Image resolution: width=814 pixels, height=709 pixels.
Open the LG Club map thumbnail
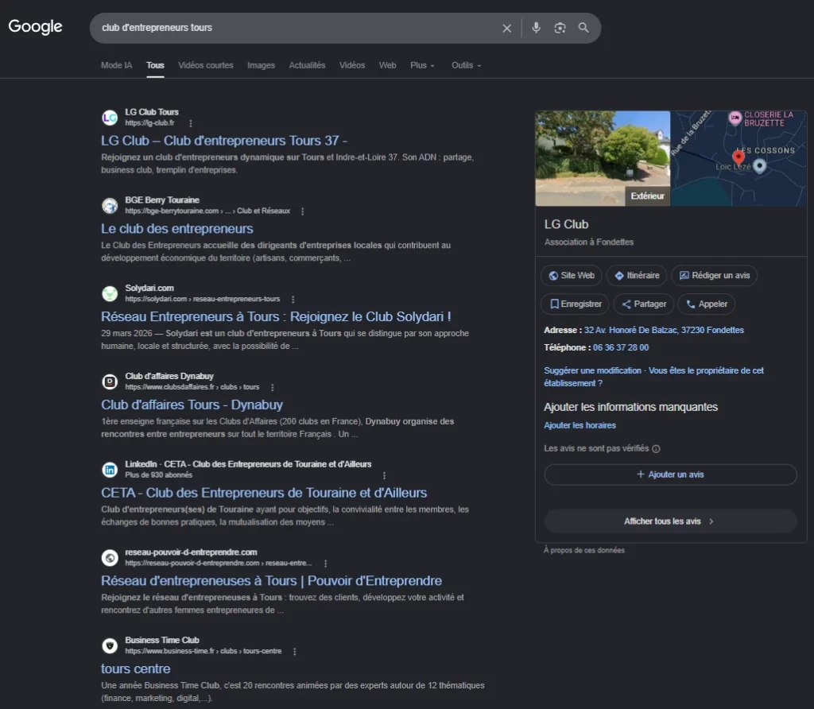pos(738,158)
